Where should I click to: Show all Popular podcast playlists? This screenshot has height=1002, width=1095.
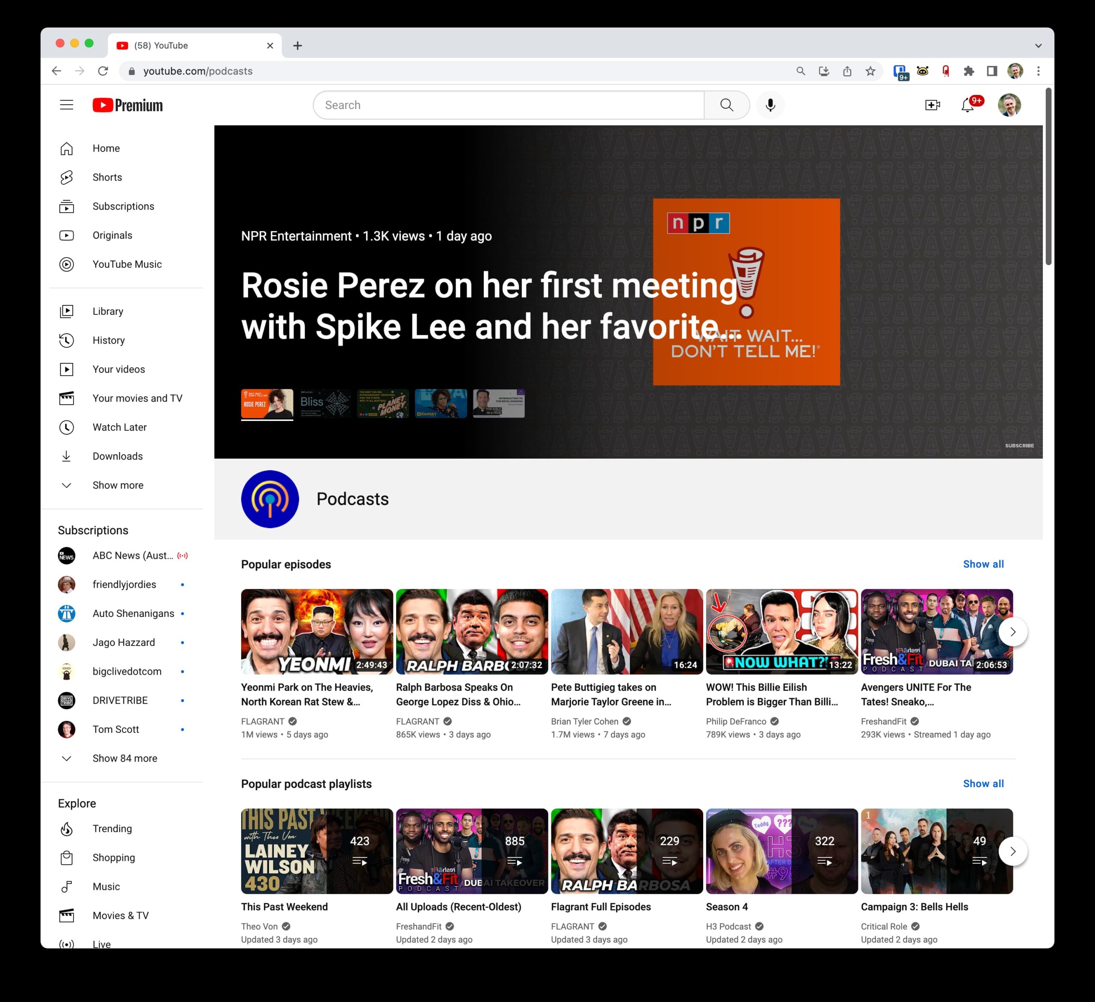click(x=983, y=783)
